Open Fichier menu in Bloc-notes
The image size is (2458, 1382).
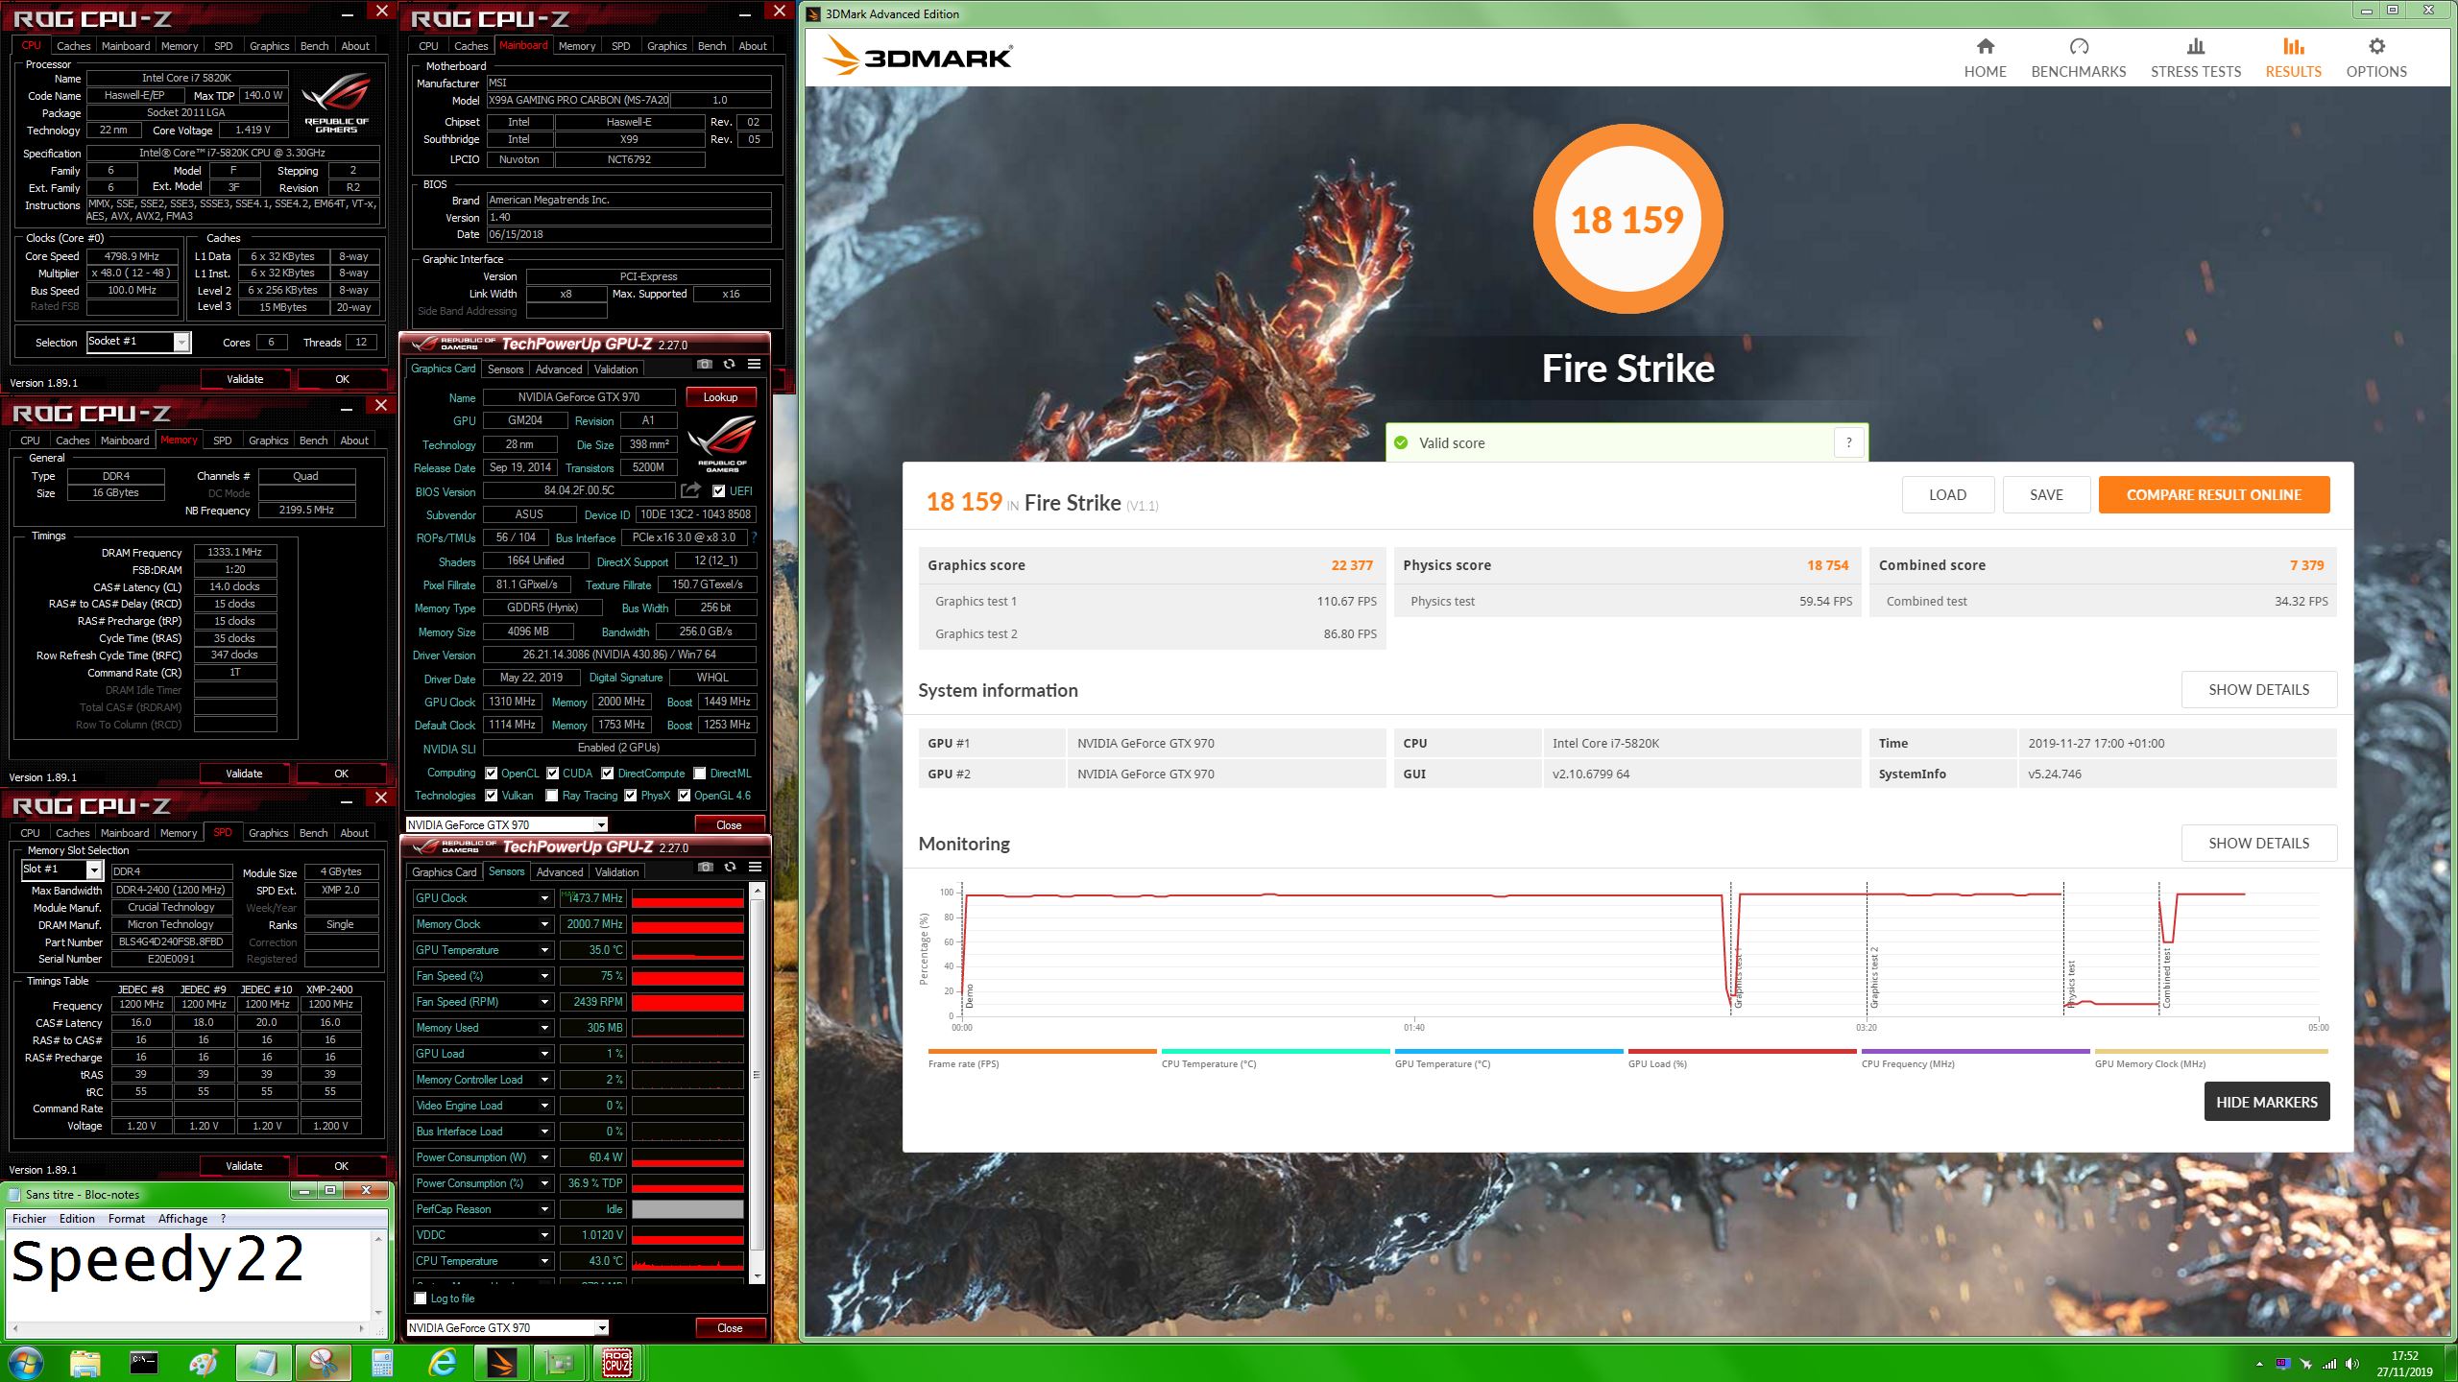(29, 1219)
